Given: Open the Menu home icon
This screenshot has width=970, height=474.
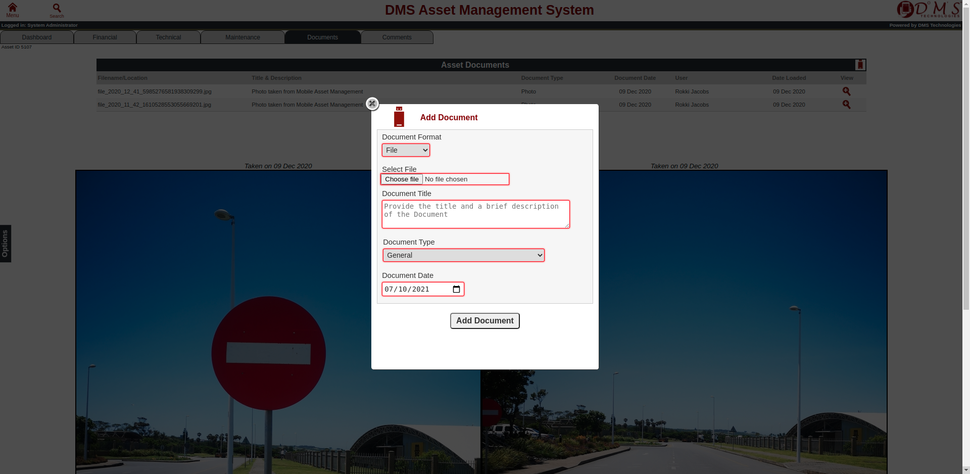Looking at the screenshot, I should [12, 10].
